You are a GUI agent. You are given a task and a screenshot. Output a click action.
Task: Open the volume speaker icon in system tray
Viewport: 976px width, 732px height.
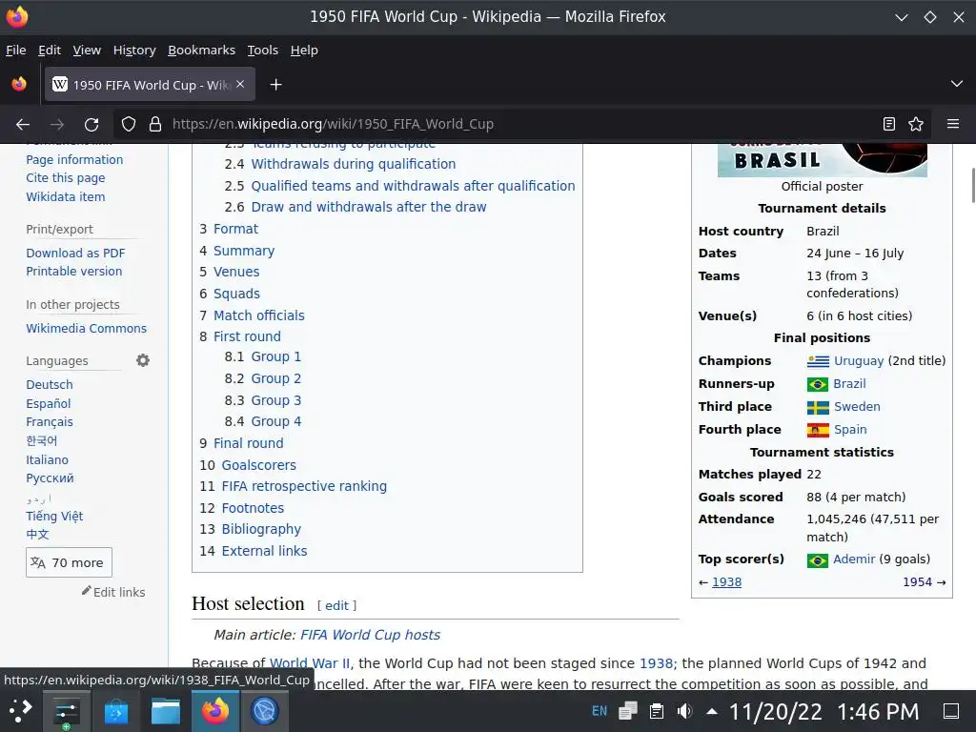pos(684,711)
